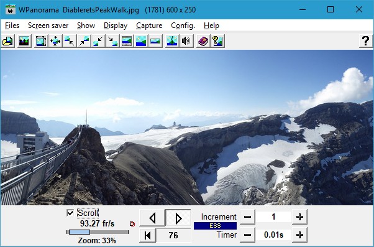Open a panorama file with folder icon

[x=8, y=41]
